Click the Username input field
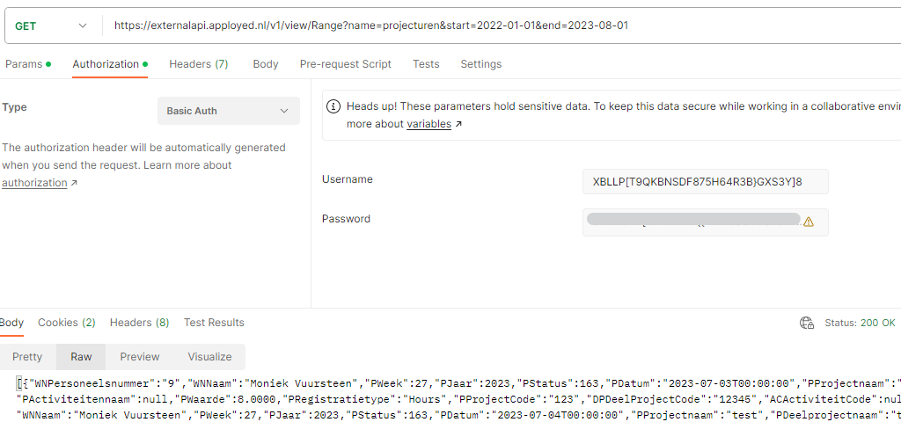This screenshot has width=901, height=422. [705, 182]
